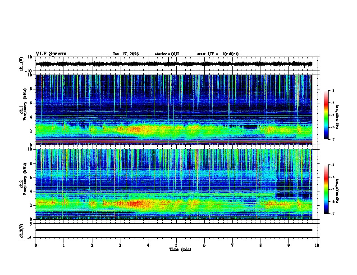
Task: Click the '6' kHz tick on ch.2 spectrogram
Action: pyautogui.click(x=31, y=177)
